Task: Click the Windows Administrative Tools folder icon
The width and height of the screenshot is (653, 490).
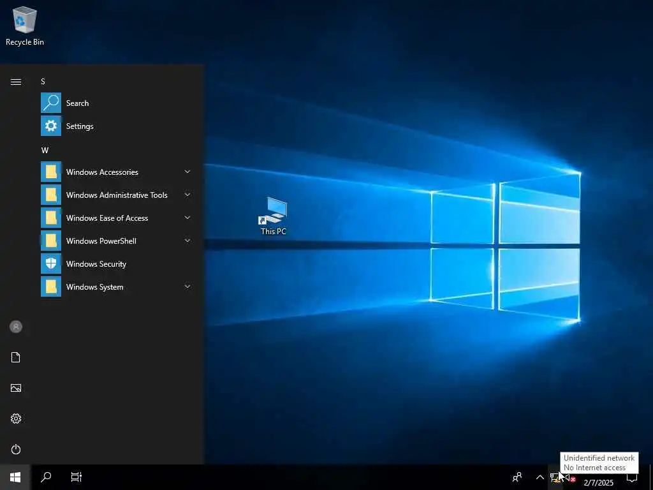Action: [x=51, y=195]
